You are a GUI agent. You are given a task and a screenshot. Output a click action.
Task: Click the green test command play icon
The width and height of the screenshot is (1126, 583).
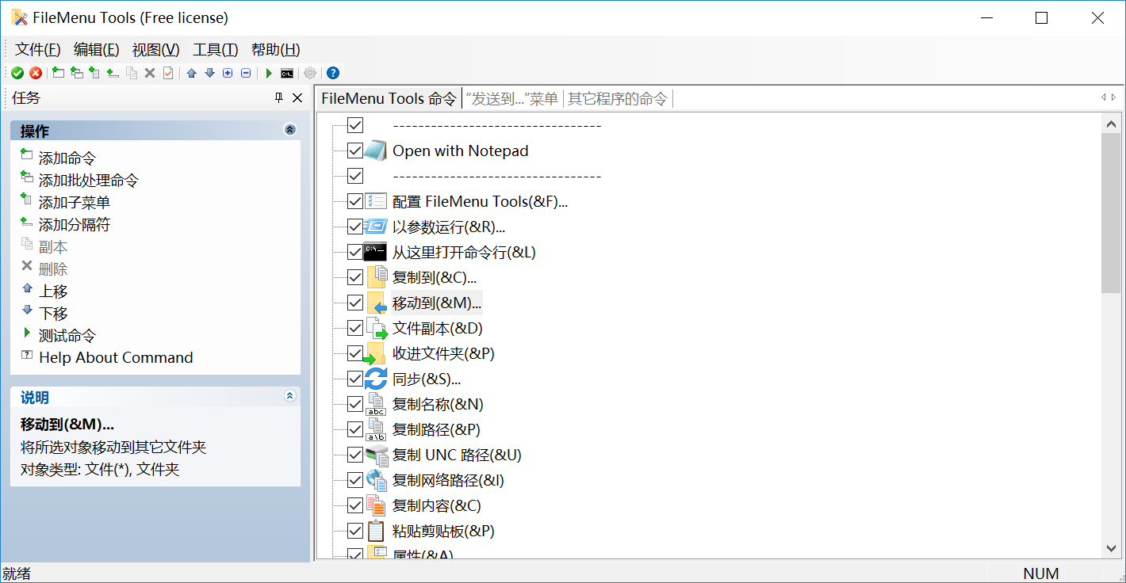[x=269, y=73]
